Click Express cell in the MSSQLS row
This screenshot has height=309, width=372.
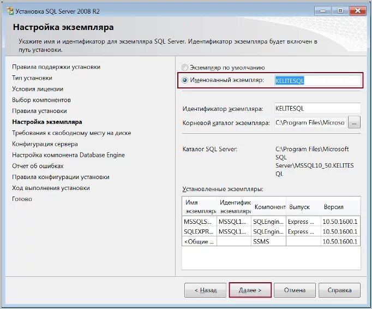(x=303, y=222)
